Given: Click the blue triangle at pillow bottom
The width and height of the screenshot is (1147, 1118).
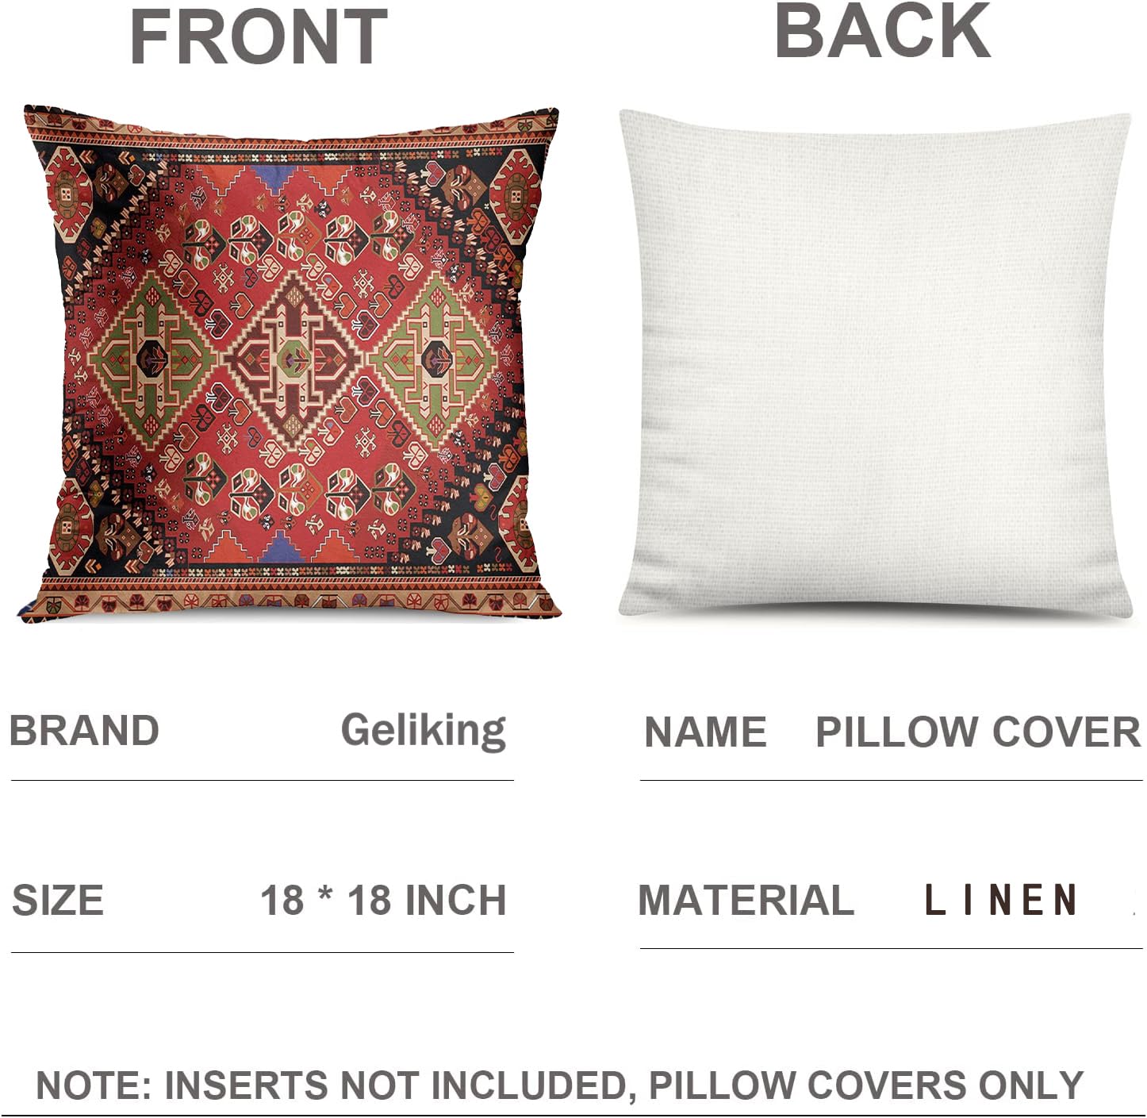Looking at the screenshot, I should coord(282,547).
